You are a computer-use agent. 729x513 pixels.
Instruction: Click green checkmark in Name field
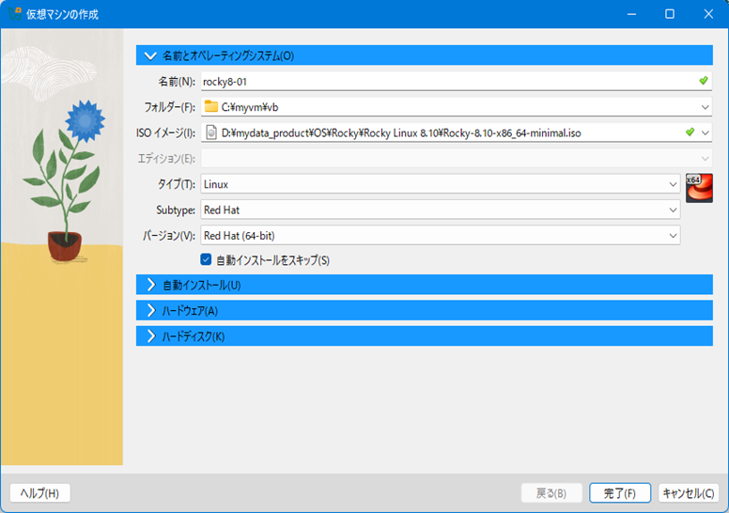coord(704,81)
